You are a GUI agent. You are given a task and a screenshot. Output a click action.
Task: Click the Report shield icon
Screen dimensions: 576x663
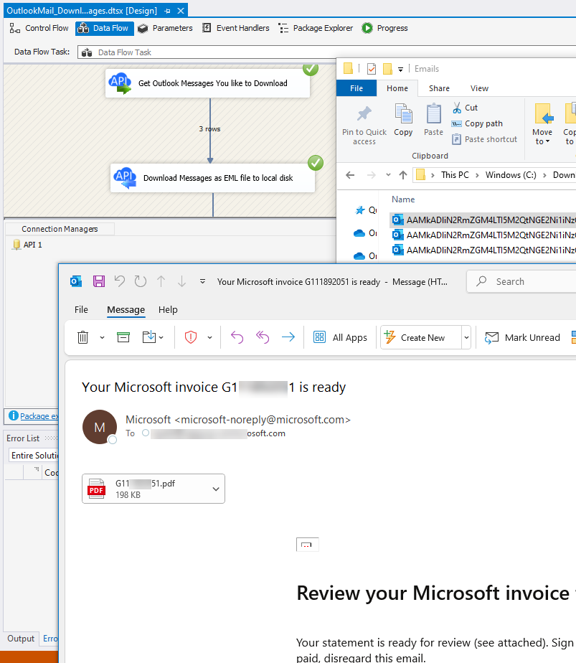pyautogui.click(x=191, y=337)
